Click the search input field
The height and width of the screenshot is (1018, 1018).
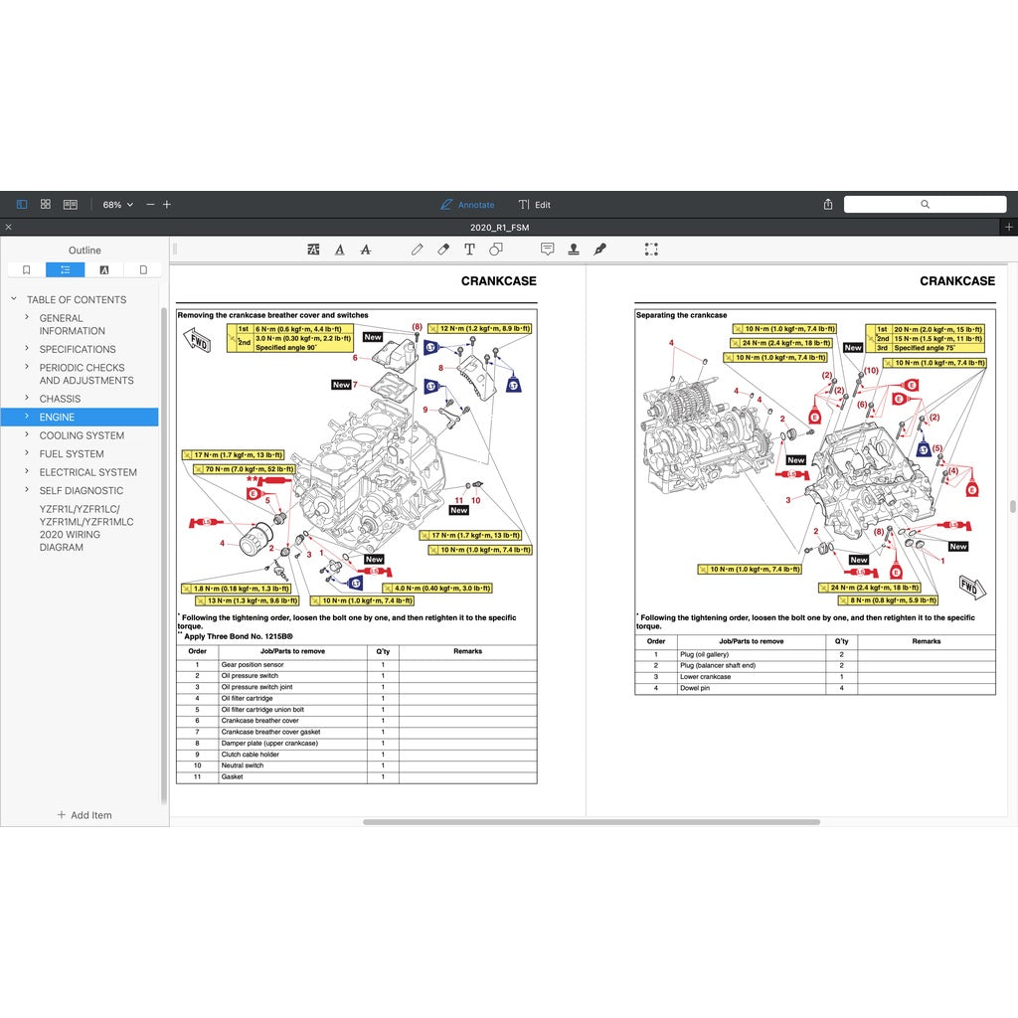tap(925, 205)
